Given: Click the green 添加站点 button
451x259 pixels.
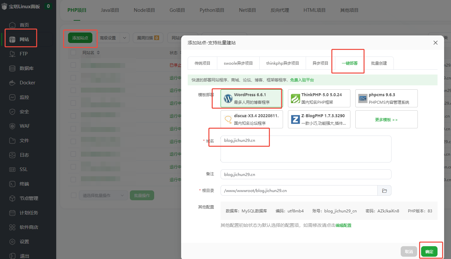Looking at the screenshot, I should click(80, 38).
